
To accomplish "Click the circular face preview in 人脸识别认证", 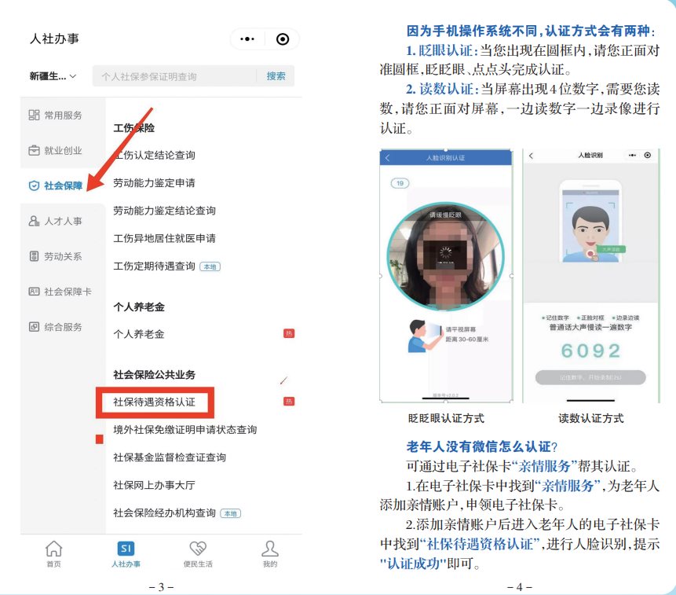I will [446, 256].
